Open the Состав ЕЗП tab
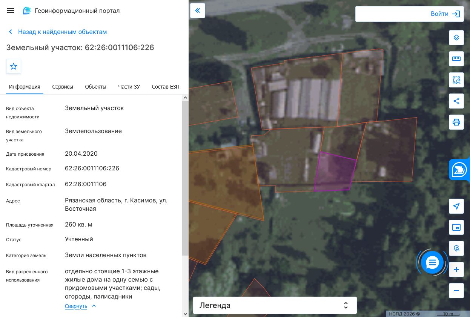 (166, 87)
